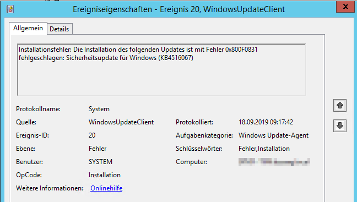The image size is (357, 202).
Task: Click the Schlüsselwörter value Fehler,Installation
Action: coord(264,149)
